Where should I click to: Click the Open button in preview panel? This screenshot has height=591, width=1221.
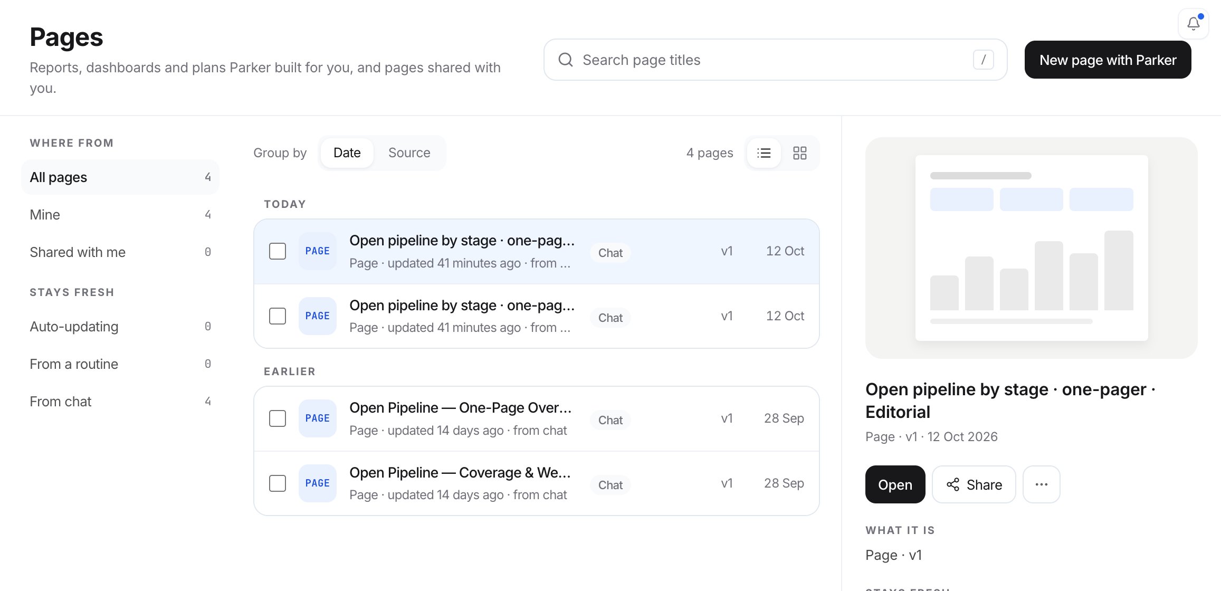(x=895, y=484)
